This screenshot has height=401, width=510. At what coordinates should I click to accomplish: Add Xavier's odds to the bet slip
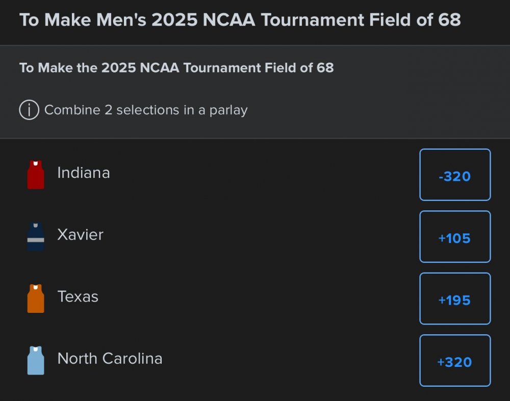pos(454,236)
